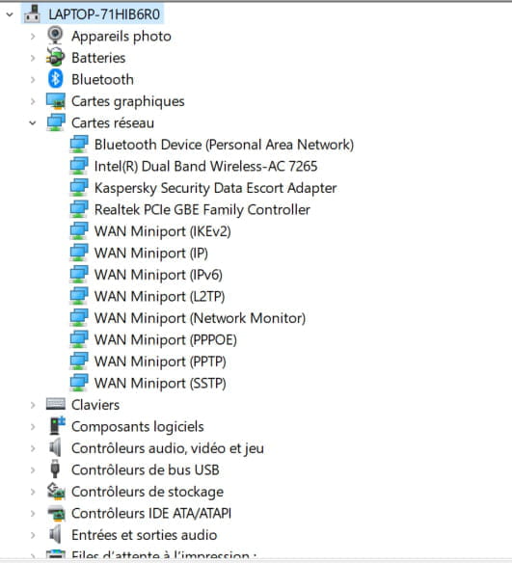Click the Batteries category icon
Image resolution: width=512 pixels, height=563 pixels.
point(55,58)
